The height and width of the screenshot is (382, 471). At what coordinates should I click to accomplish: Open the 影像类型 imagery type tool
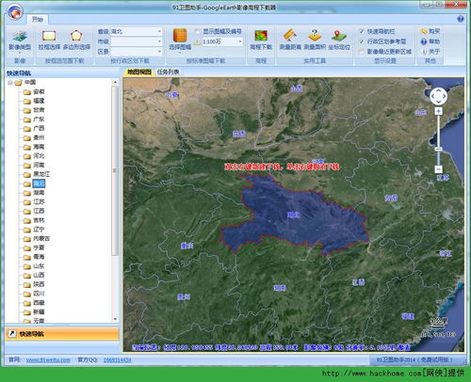20,40
